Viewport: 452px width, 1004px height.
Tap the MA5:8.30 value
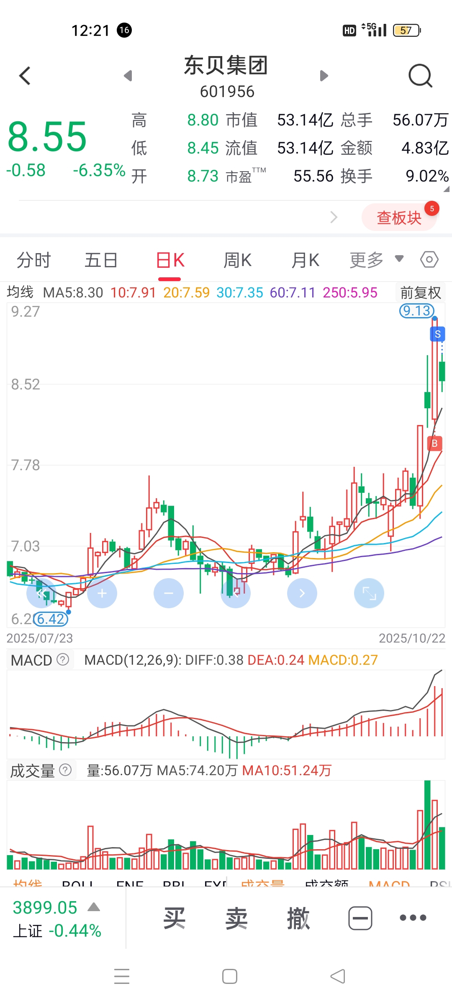pos(73,292)
